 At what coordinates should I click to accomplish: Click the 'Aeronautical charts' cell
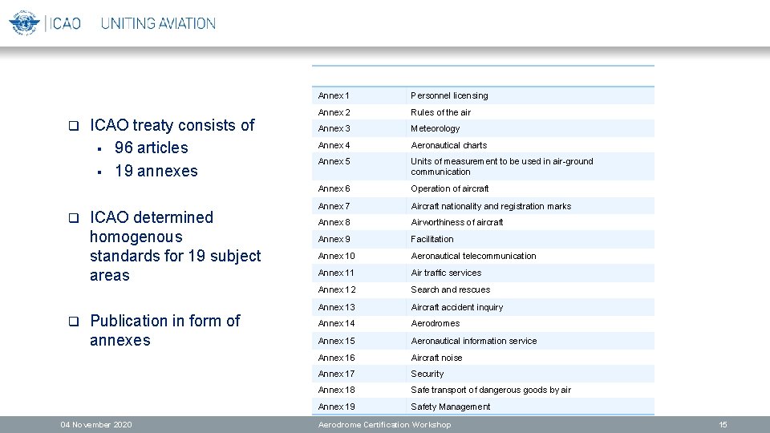[x=530, y=145]
